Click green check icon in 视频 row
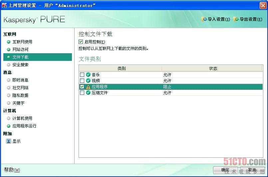268x177 pixels. tap(88, 81)
